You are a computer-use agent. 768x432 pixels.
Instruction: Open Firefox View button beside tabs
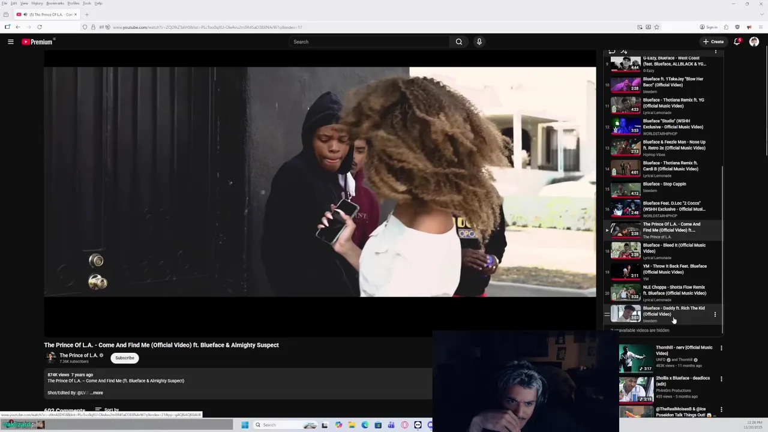tap(6, 14)
